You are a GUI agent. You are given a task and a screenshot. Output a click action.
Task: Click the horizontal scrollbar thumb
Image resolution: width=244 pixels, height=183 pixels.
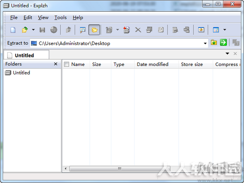point(120,169)
